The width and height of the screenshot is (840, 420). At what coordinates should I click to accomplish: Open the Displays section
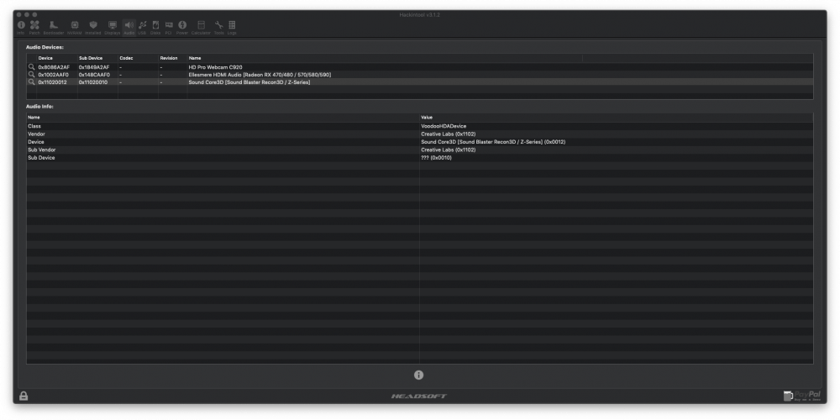click(113, 28)
